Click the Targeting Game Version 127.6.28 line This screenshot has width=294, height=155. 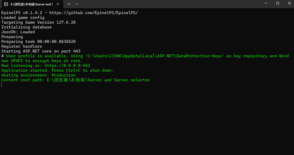click(x=38, y=22)
